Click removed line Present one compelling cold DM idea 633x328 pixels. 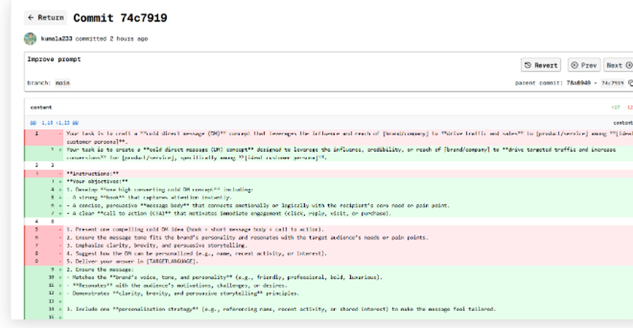tap(329, 229)
